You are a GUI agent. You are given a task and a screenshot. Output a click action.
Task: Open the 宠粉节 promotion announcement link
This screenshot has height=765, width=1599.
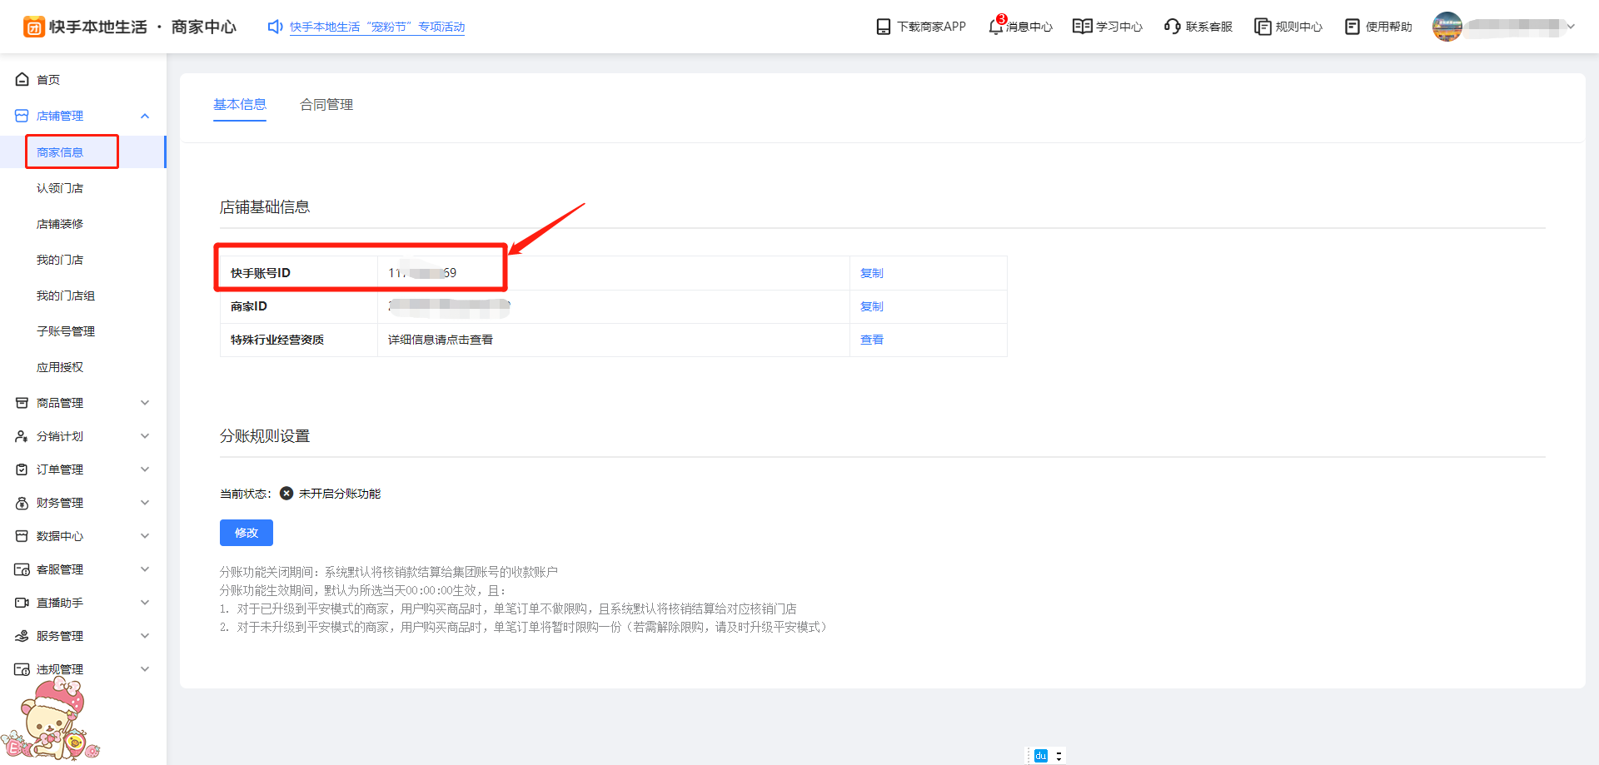[x=377, y=27]
